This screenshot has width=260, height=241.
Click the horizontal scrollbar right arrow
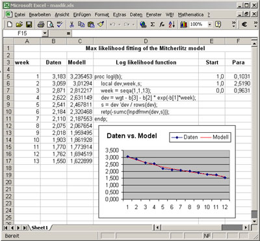(x=246, y=227)
